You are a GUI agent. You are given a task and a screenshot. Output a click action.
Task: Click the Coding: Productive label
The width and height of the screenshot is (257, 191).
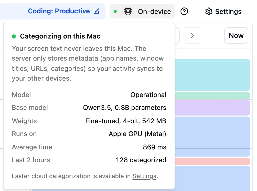click(x=59, y=11)
